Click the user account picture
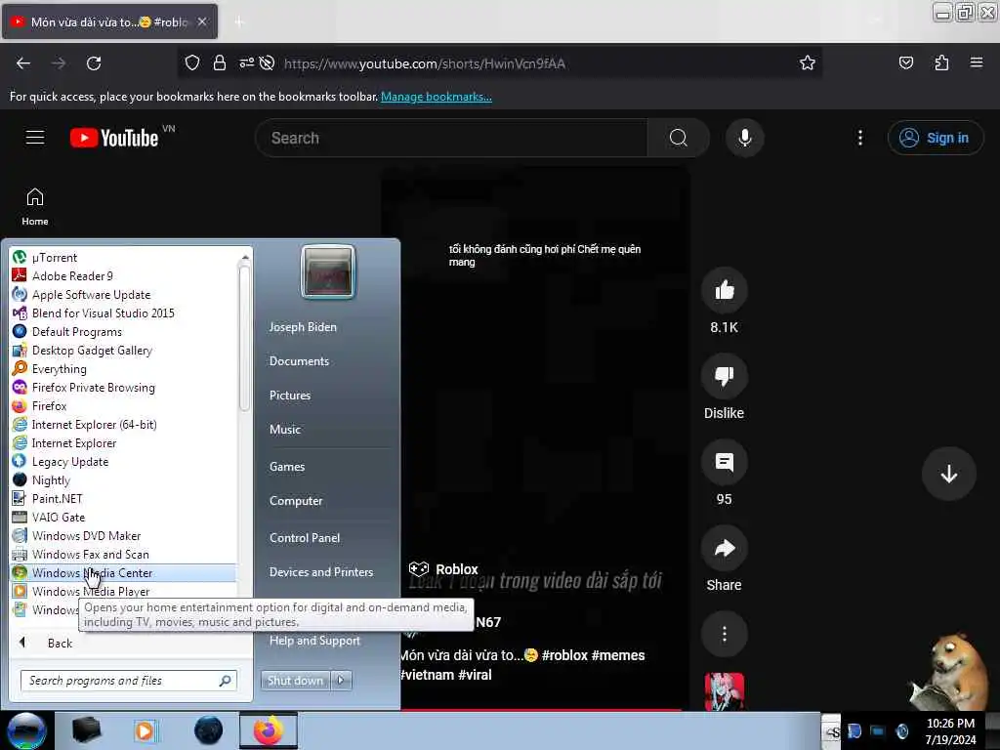This screenshot has height=750, width=1000. [328, 271]
